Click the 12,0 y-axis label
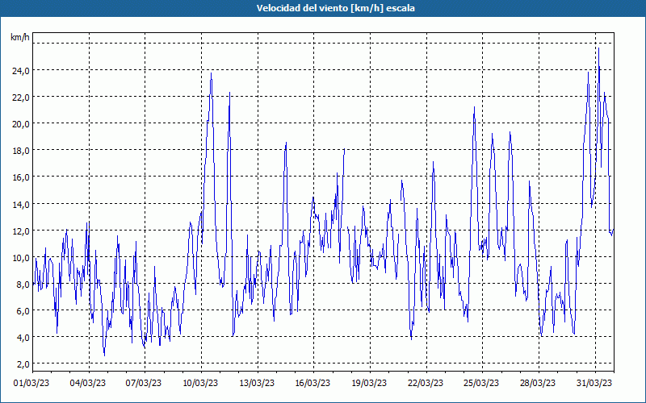This screenshot has width=646, height=403. (21, 231)
